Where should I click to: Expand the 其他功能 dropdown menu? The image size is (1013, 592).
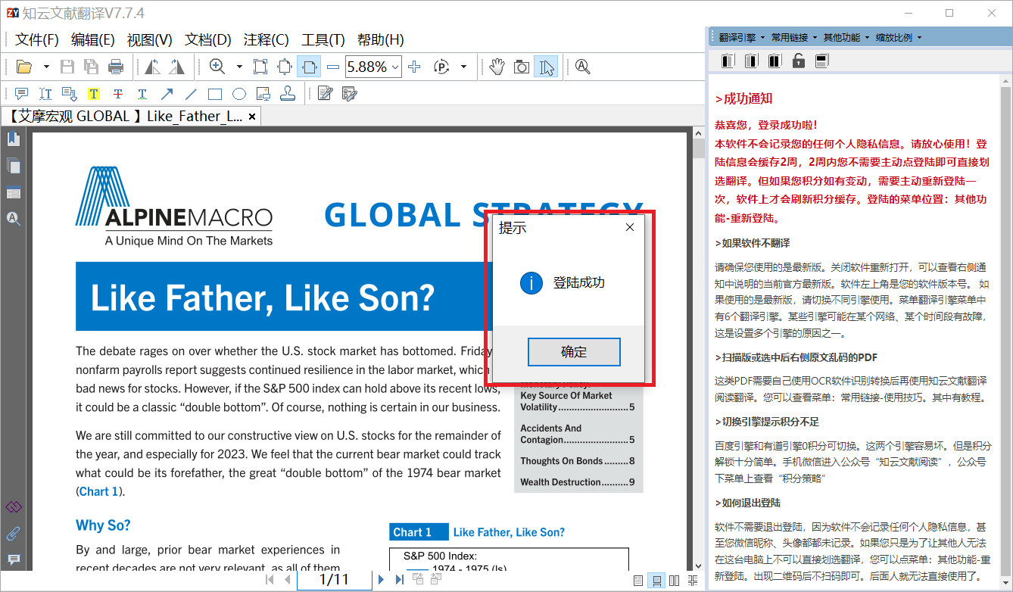coord(846,37)
